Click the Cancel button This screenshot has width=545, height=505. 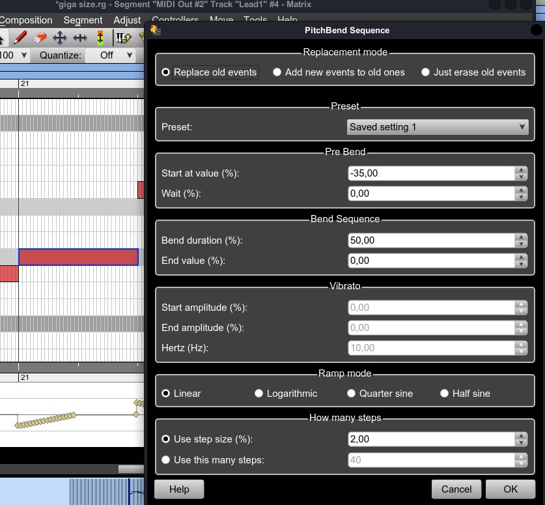pyautogui.click(x=456, y=489)
